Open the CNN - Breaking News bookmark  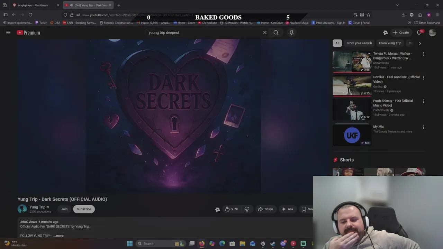(x=80, y=23)
